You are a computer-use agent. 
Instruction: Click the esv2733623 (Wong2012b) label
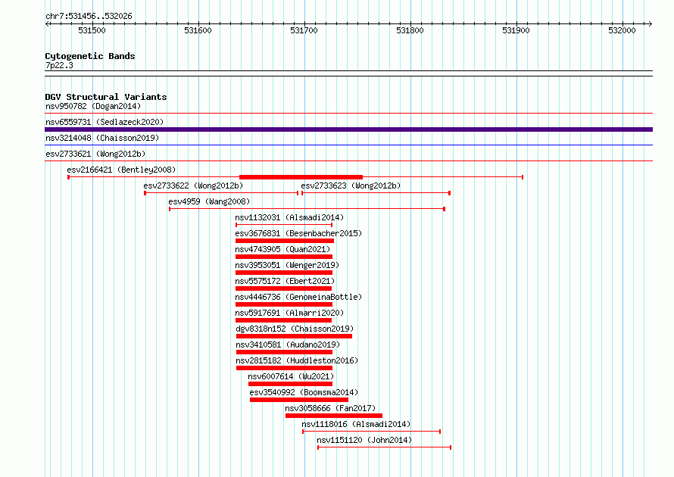[x=351, y=185]
